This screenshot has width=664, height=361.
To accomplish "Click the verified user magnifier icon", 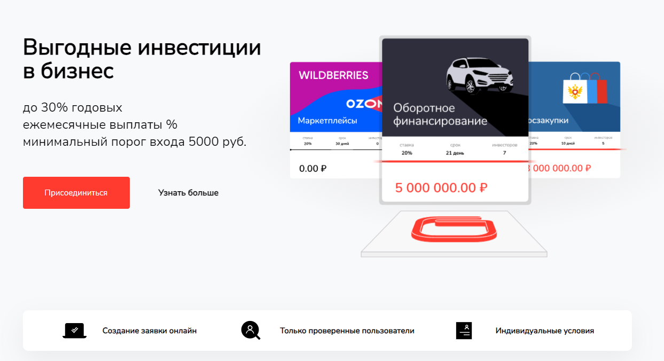I will [x=251, y=331].
